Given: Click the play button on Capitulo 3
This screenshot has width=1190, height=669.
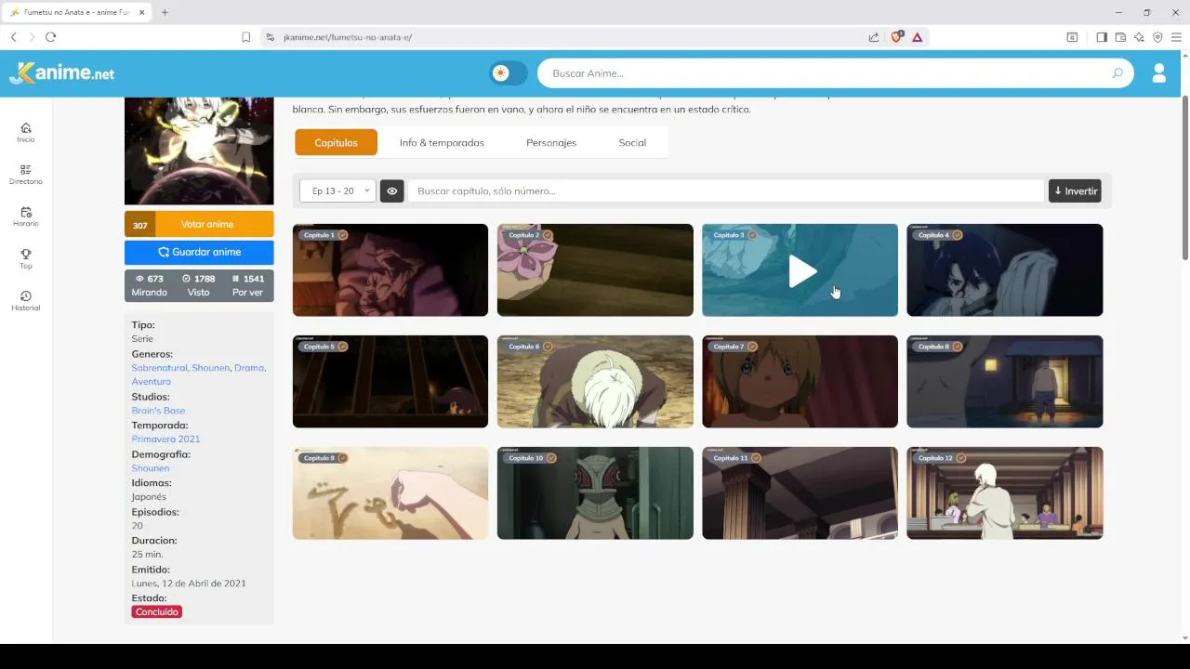Looking at the screenshot, I should coord(802,271).
